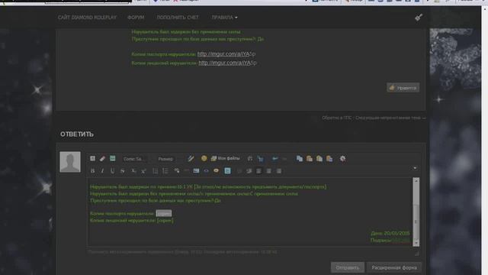The width and height of the screenshot is (488, 275).
Task: Collapse the editor toolbar arrow
Action: pyautogui.click(x=415, y=168)
